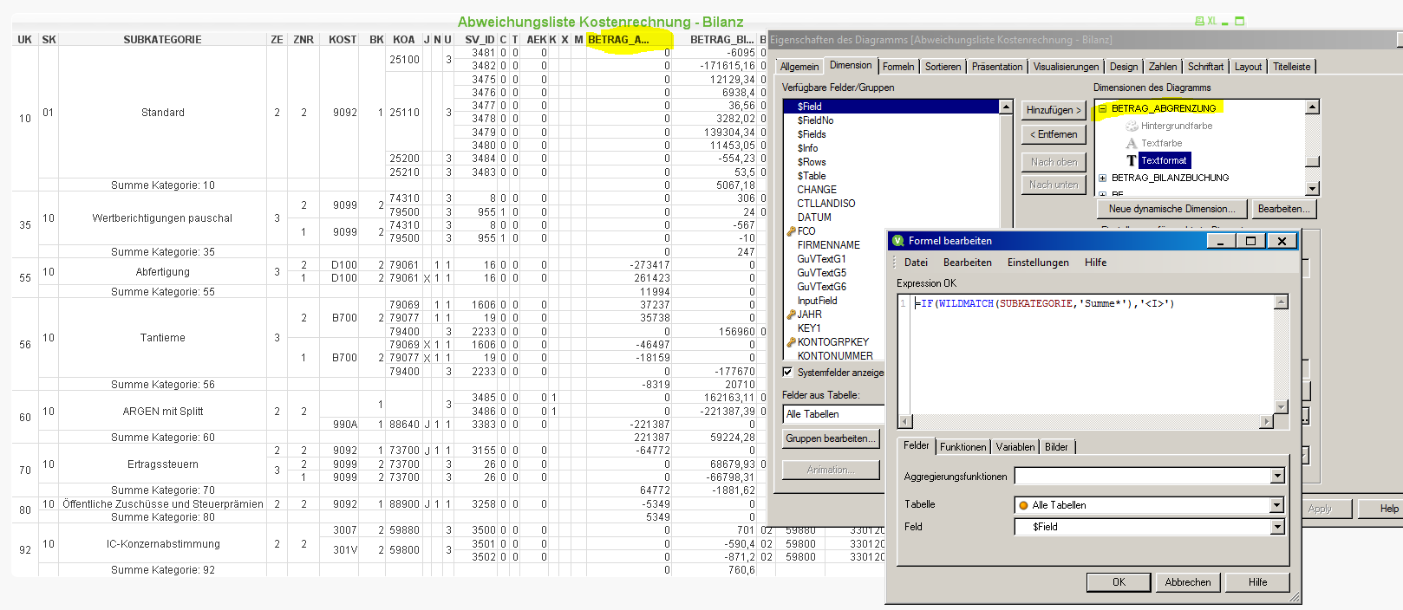
Task: Minimize the chart using green caption icon
Action: coord(1225,22)
